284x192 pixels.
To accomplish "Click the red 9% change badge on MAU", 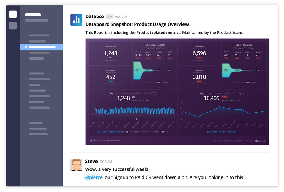I will tap(225, 97).
